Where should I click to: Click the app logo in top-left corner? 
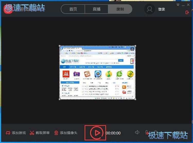tap(8, 9)
